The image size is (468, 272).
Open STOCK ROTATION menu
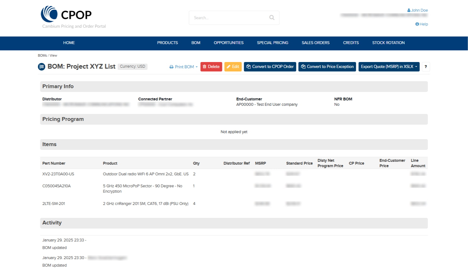pos(388,43)
